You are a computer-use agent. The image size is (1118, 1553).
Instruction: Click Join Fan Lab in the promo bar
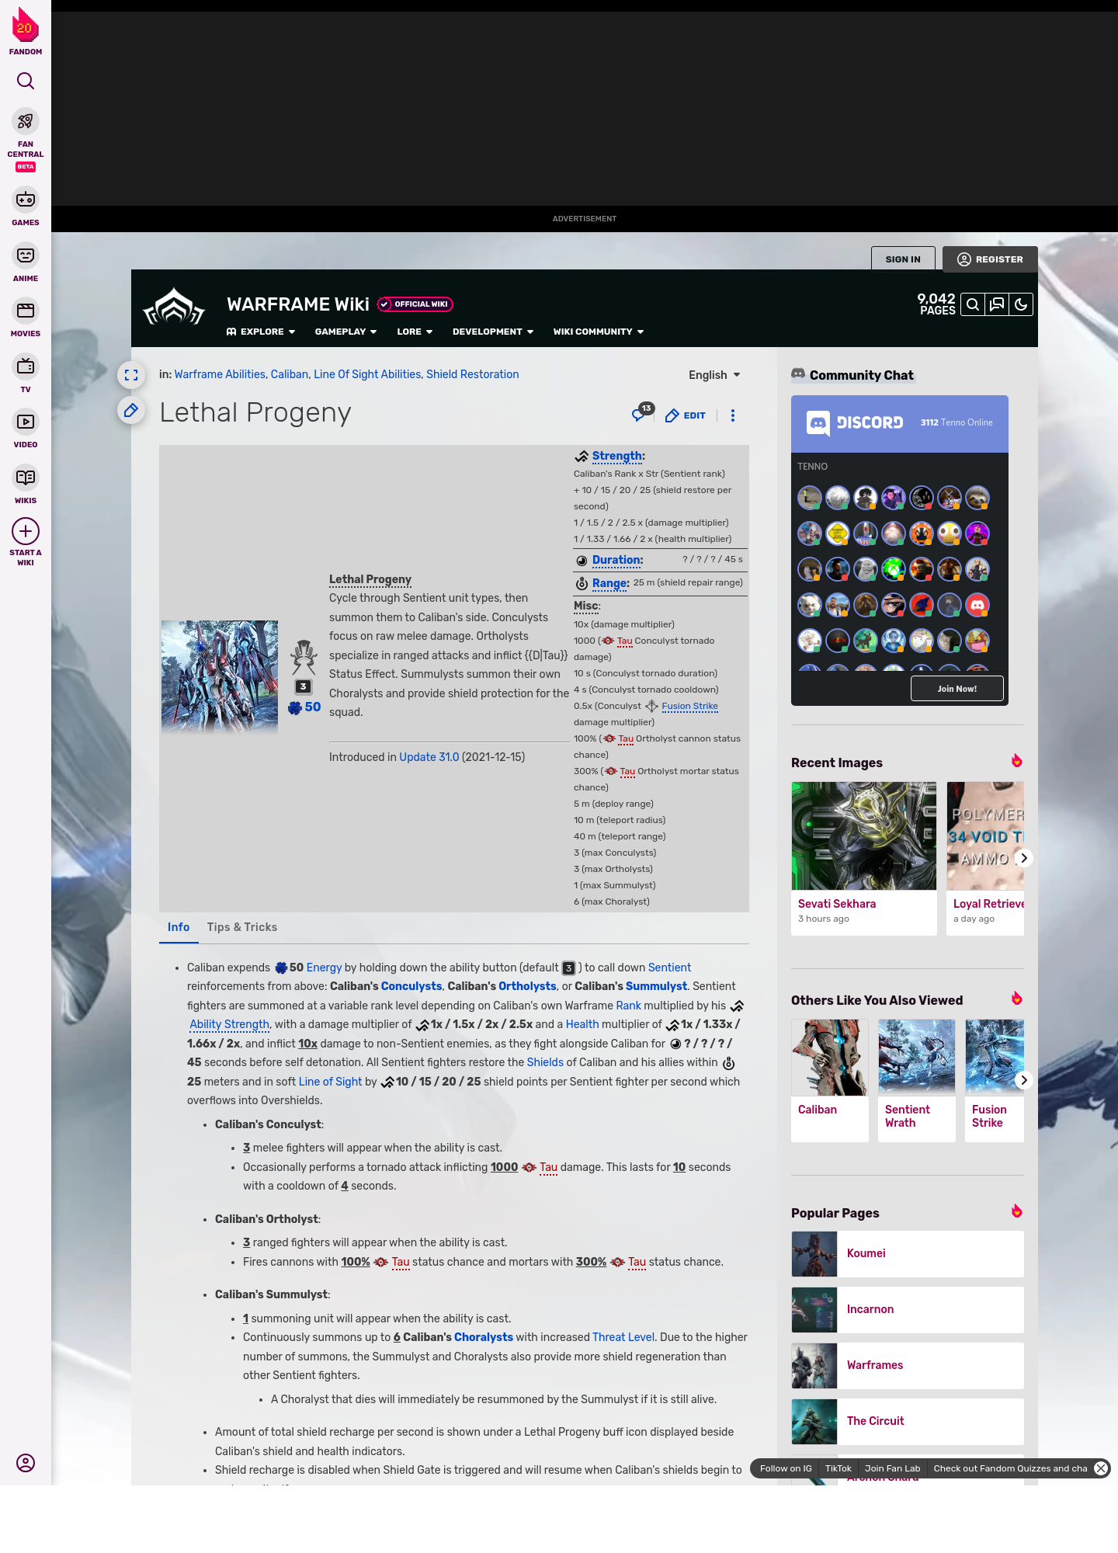coord(893,1468)
